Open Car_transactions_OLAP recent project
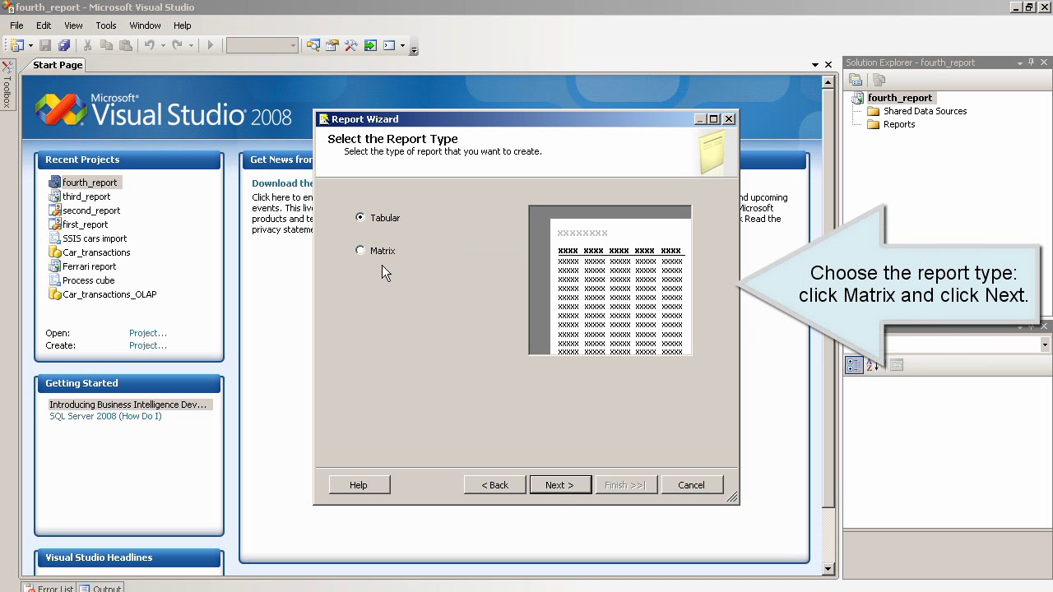This screenshot has height=592, width=1053. pos(109,294)
